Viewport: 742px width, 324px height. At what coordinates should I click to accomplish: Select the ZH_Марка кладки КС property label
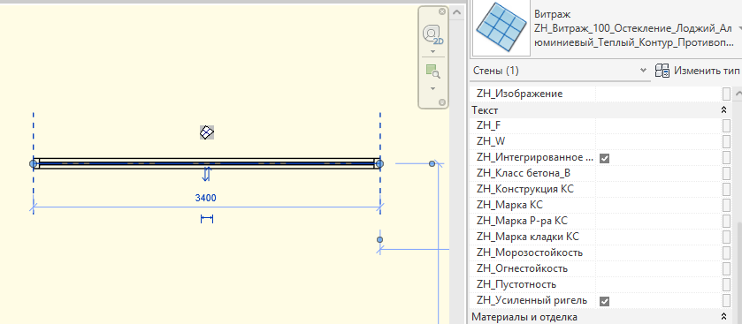(528, 237)
